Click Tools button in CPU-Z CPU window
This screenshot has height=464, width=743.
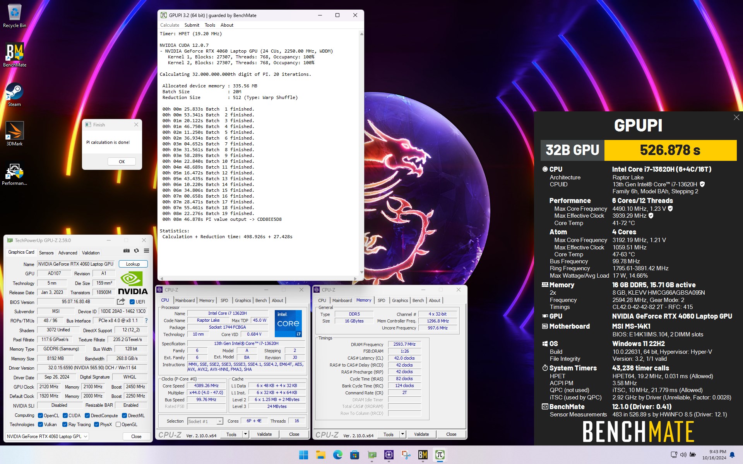pyautogui.click(x=231, y=434)
